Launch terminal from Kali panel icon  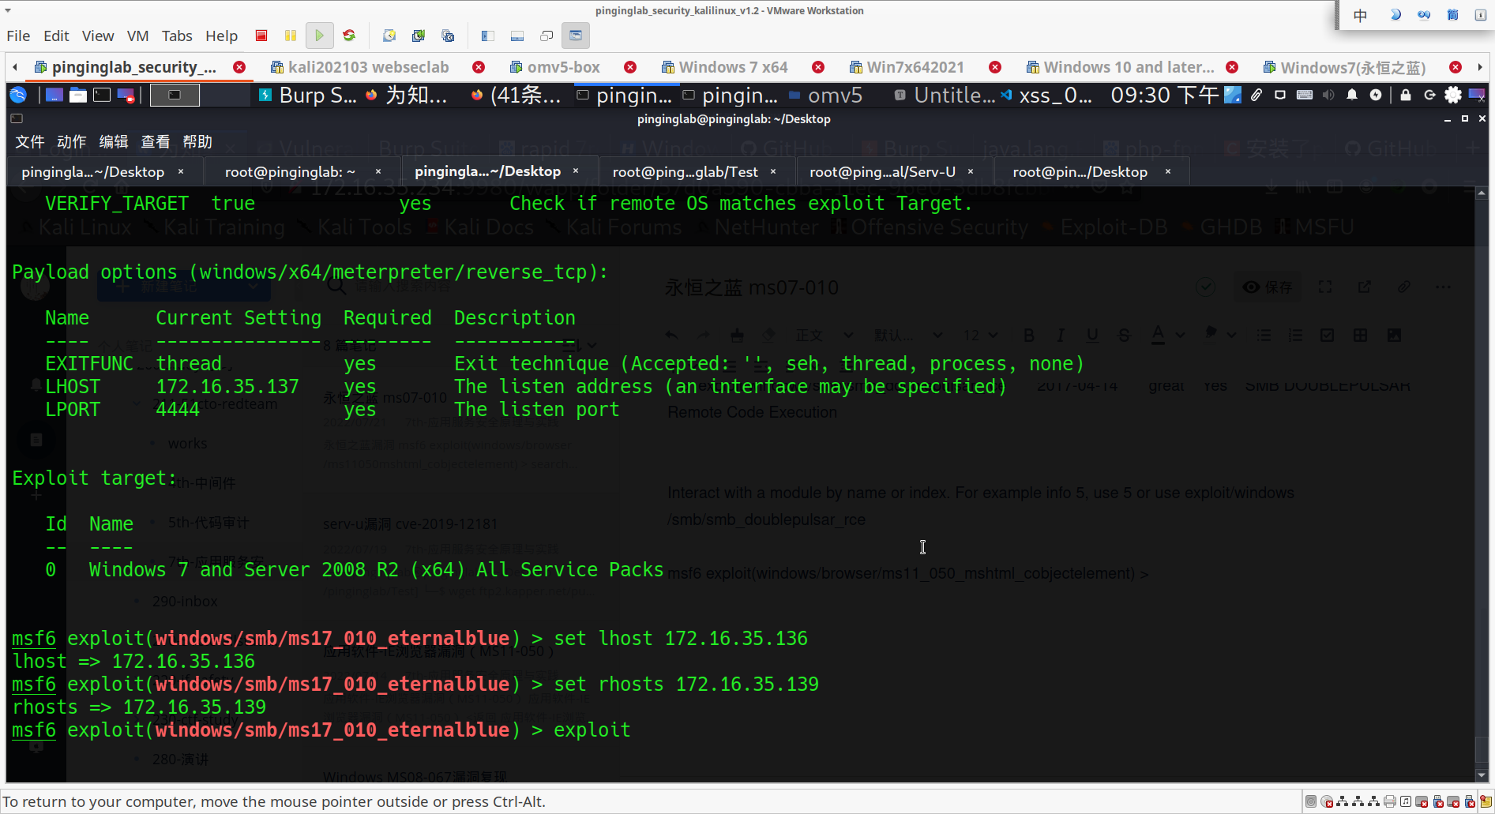(x=102, y=96)
